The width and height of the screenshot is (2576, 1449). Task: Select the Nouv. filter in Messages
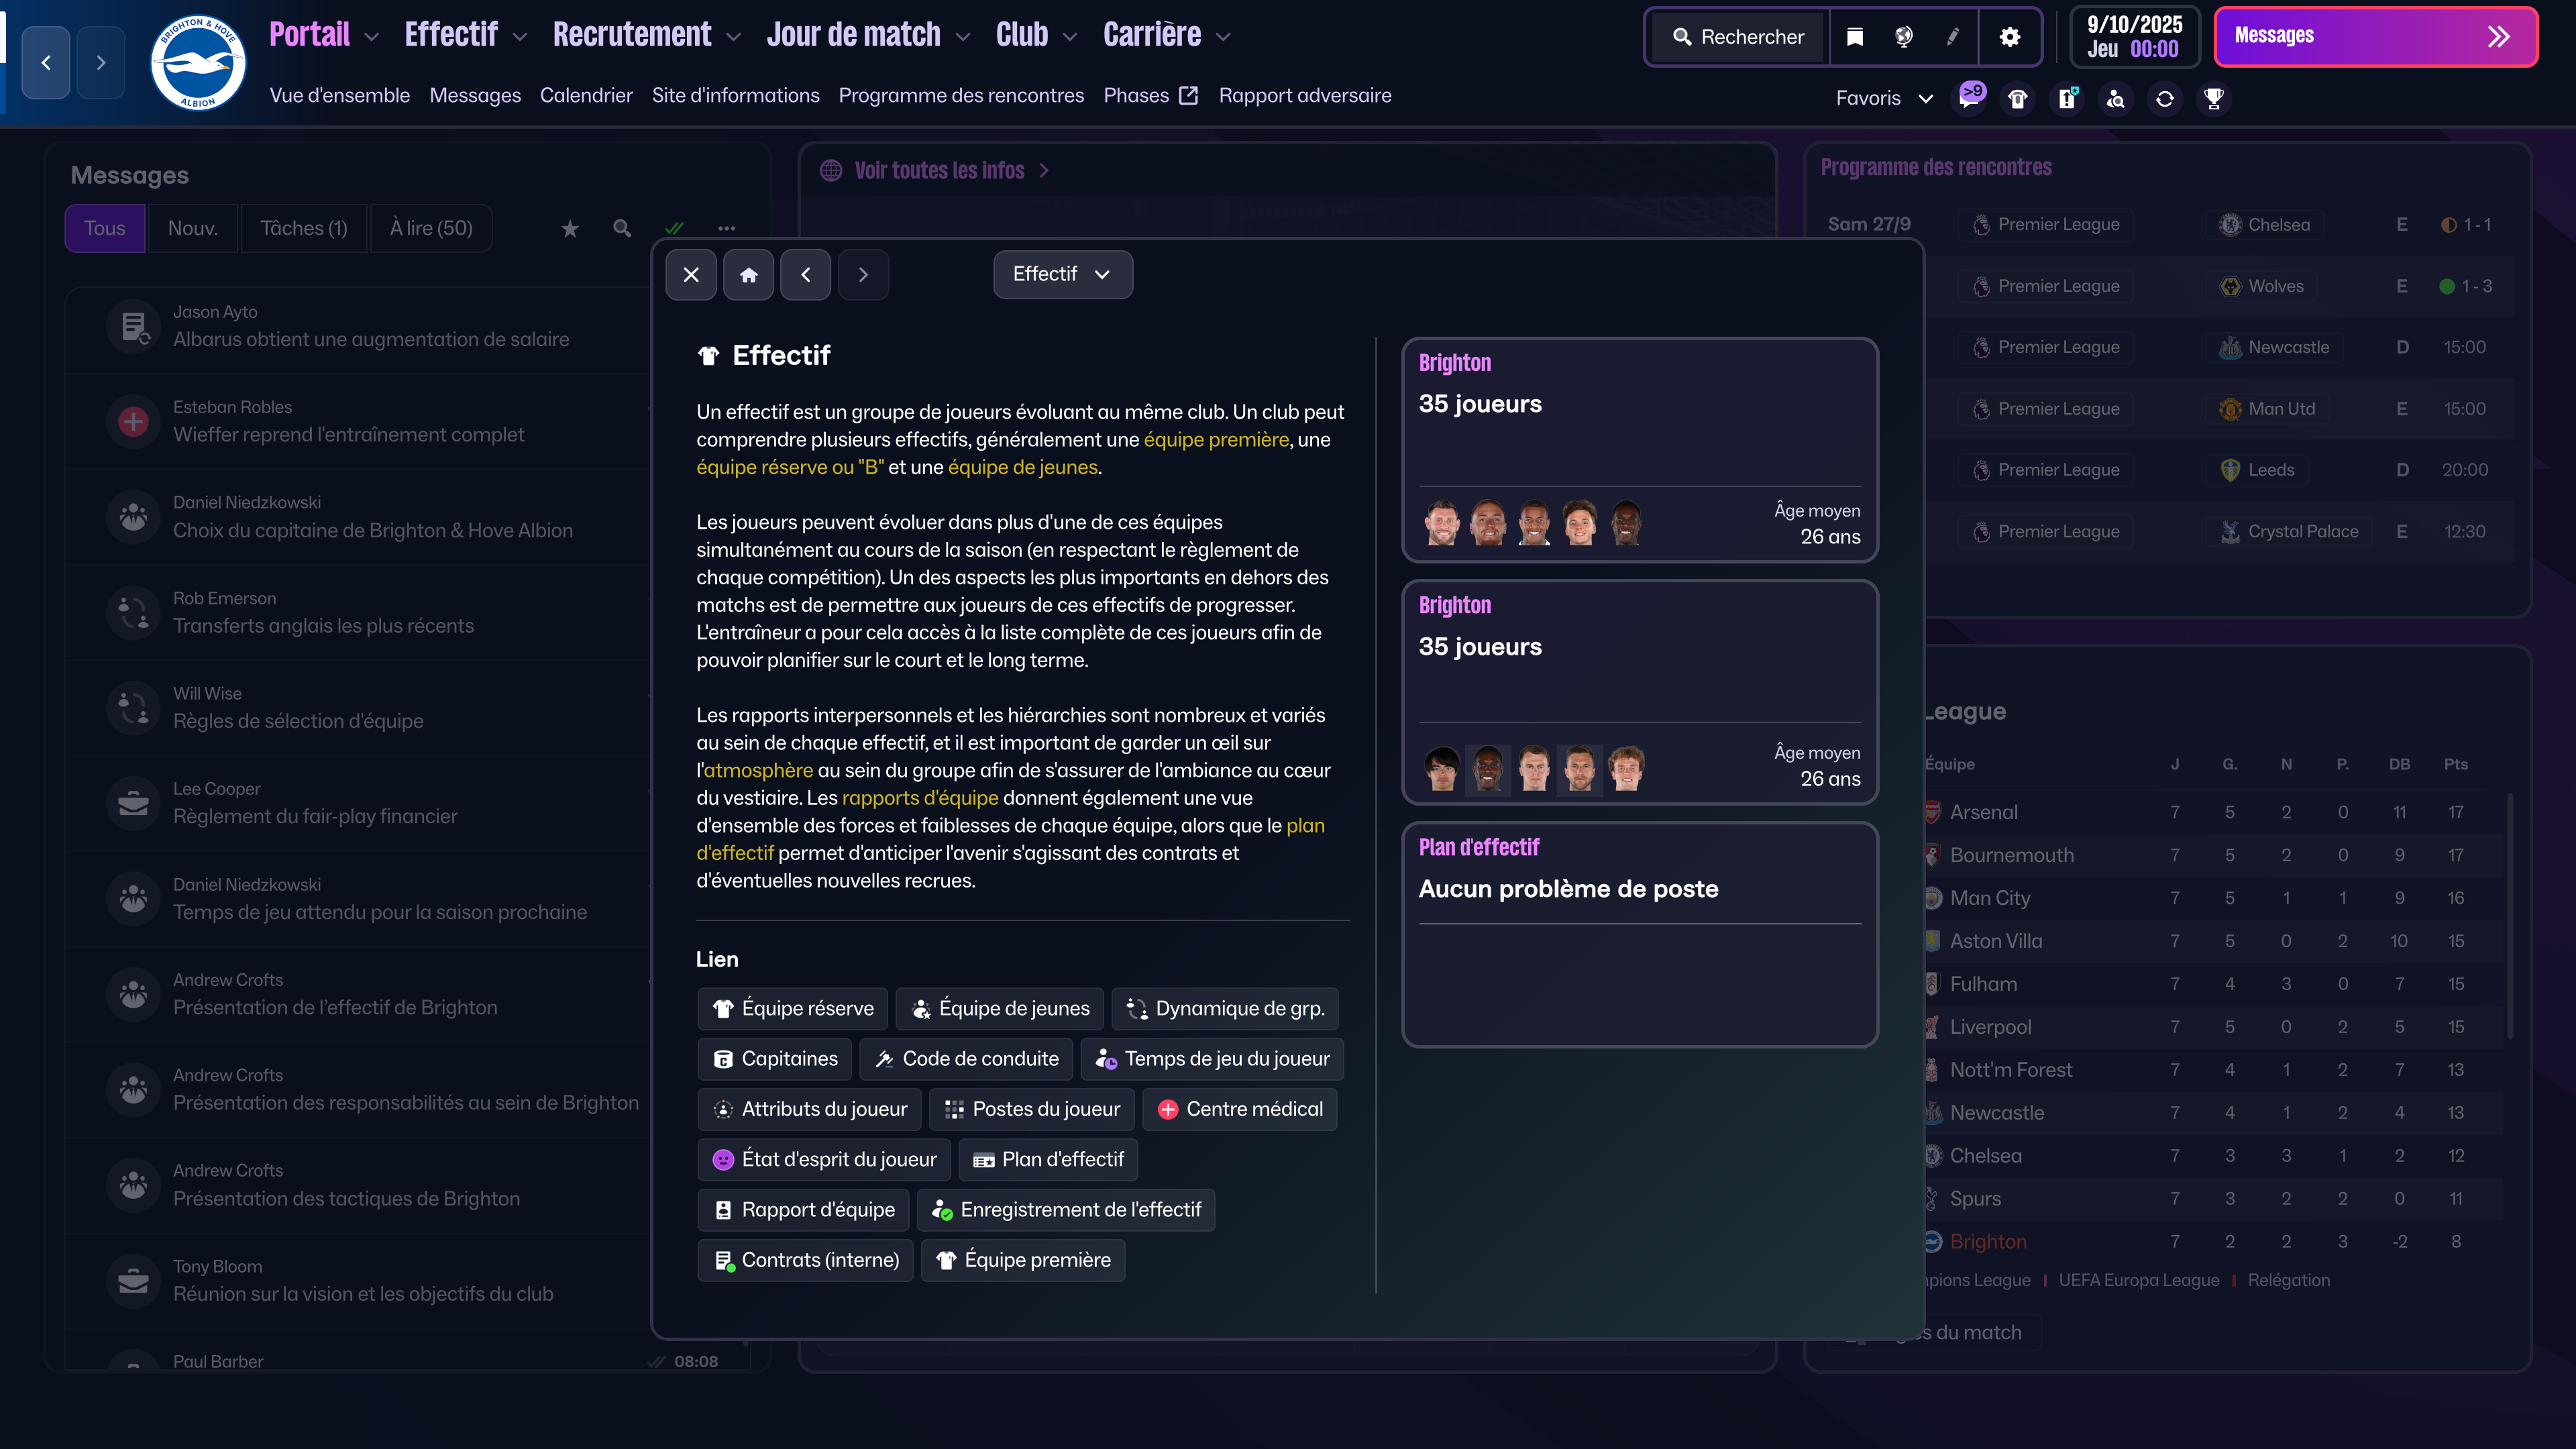pyautogui.click(x=192, y=228)
